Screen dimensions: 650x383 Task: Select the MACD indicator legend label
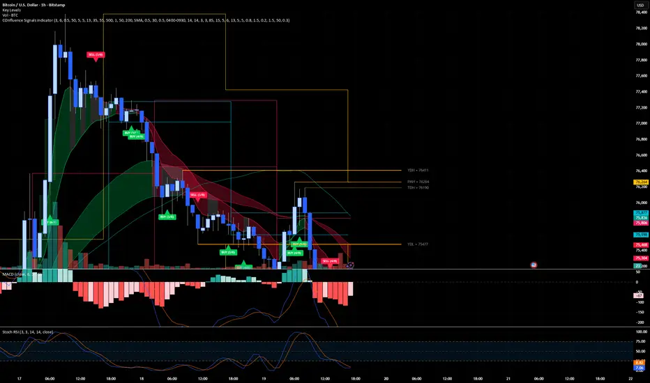click(x=21, y=274)
